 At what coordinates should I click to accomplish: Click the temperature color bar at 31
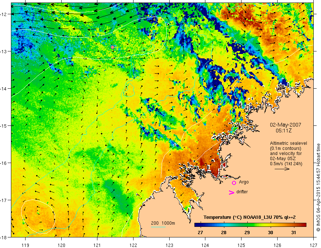coord(294,225)
